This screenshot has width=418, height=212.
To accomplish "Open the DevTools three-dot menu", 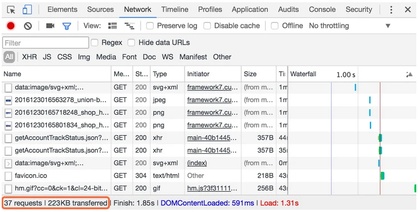I will [x=391, y=10].
